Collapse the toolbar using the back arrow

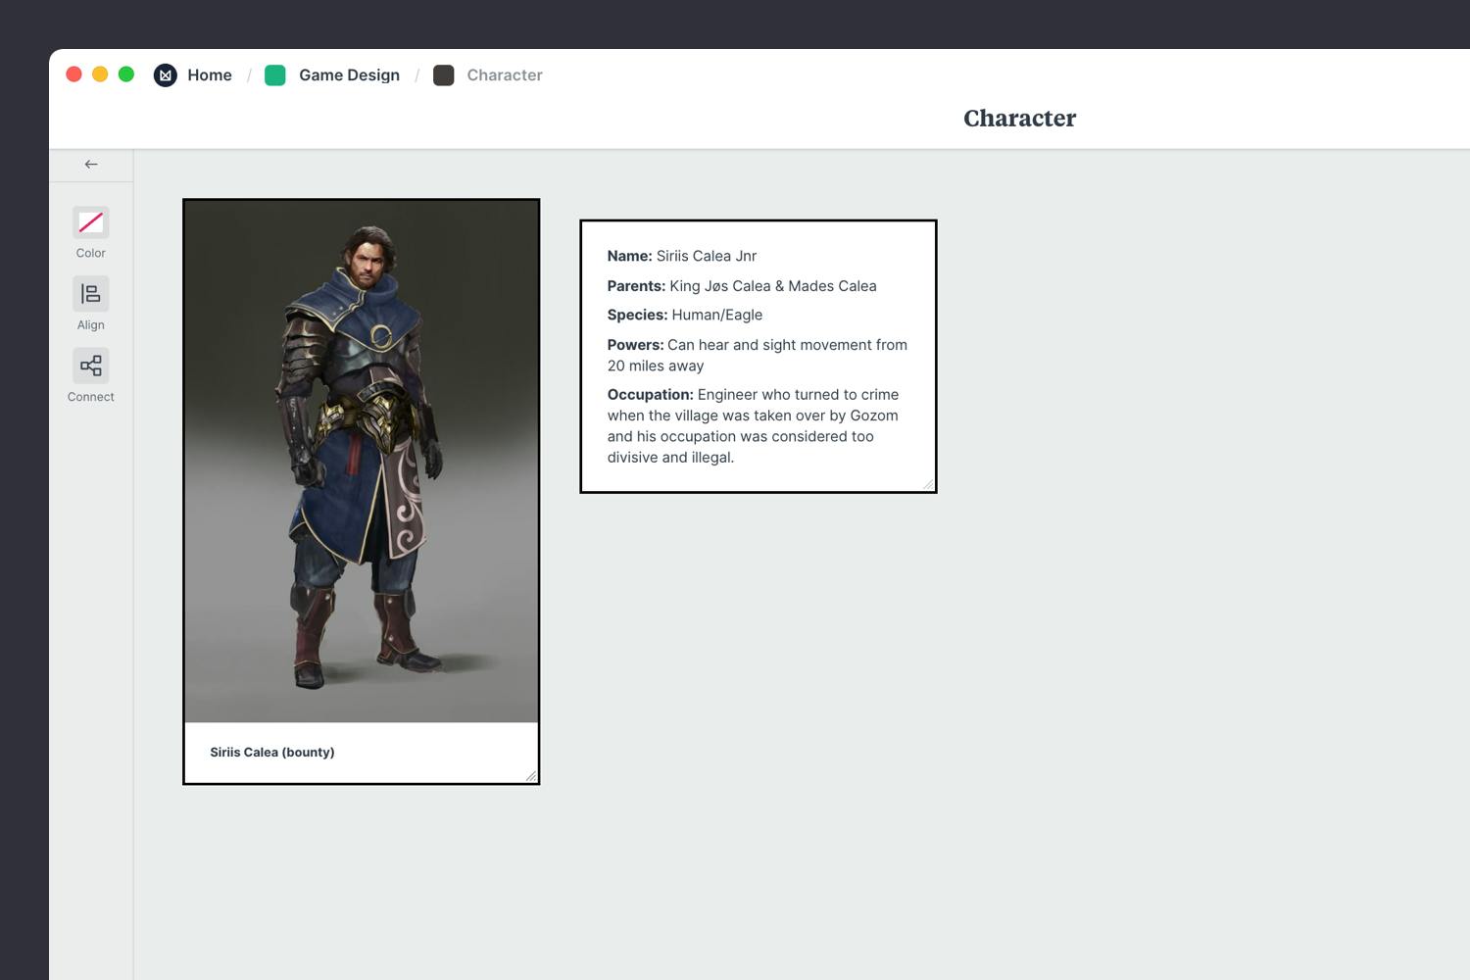pos(90,164)
